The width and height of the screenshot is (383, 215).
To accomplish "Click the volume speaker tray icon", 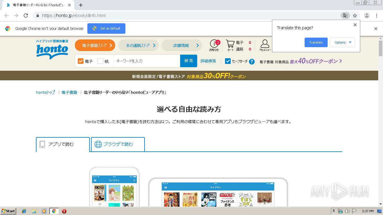I will coord(347,211).
